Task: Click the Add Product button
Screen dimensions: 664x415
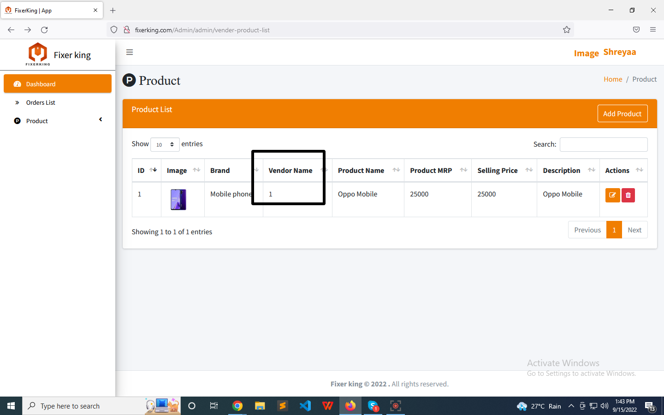Action: [x=622, y=113]
